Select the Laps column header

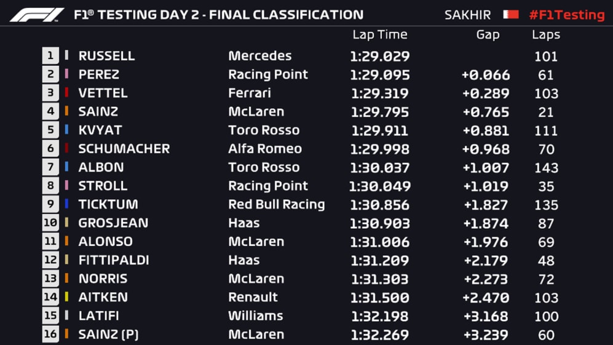545,35
